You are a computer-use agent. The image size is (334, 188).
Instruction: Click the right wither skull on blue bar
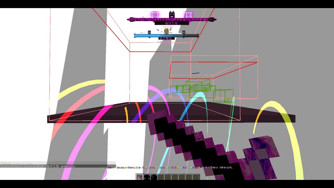184,32
